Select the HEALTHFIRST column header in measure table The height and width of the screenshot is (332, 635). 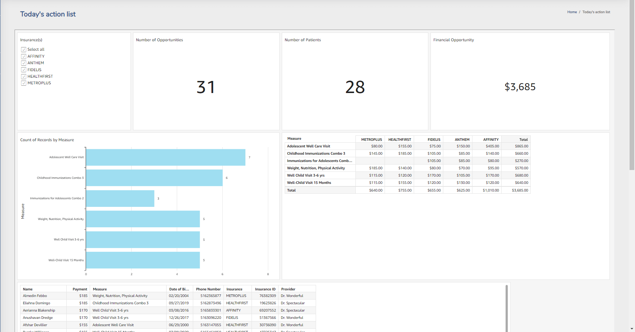tap(400, 139)
